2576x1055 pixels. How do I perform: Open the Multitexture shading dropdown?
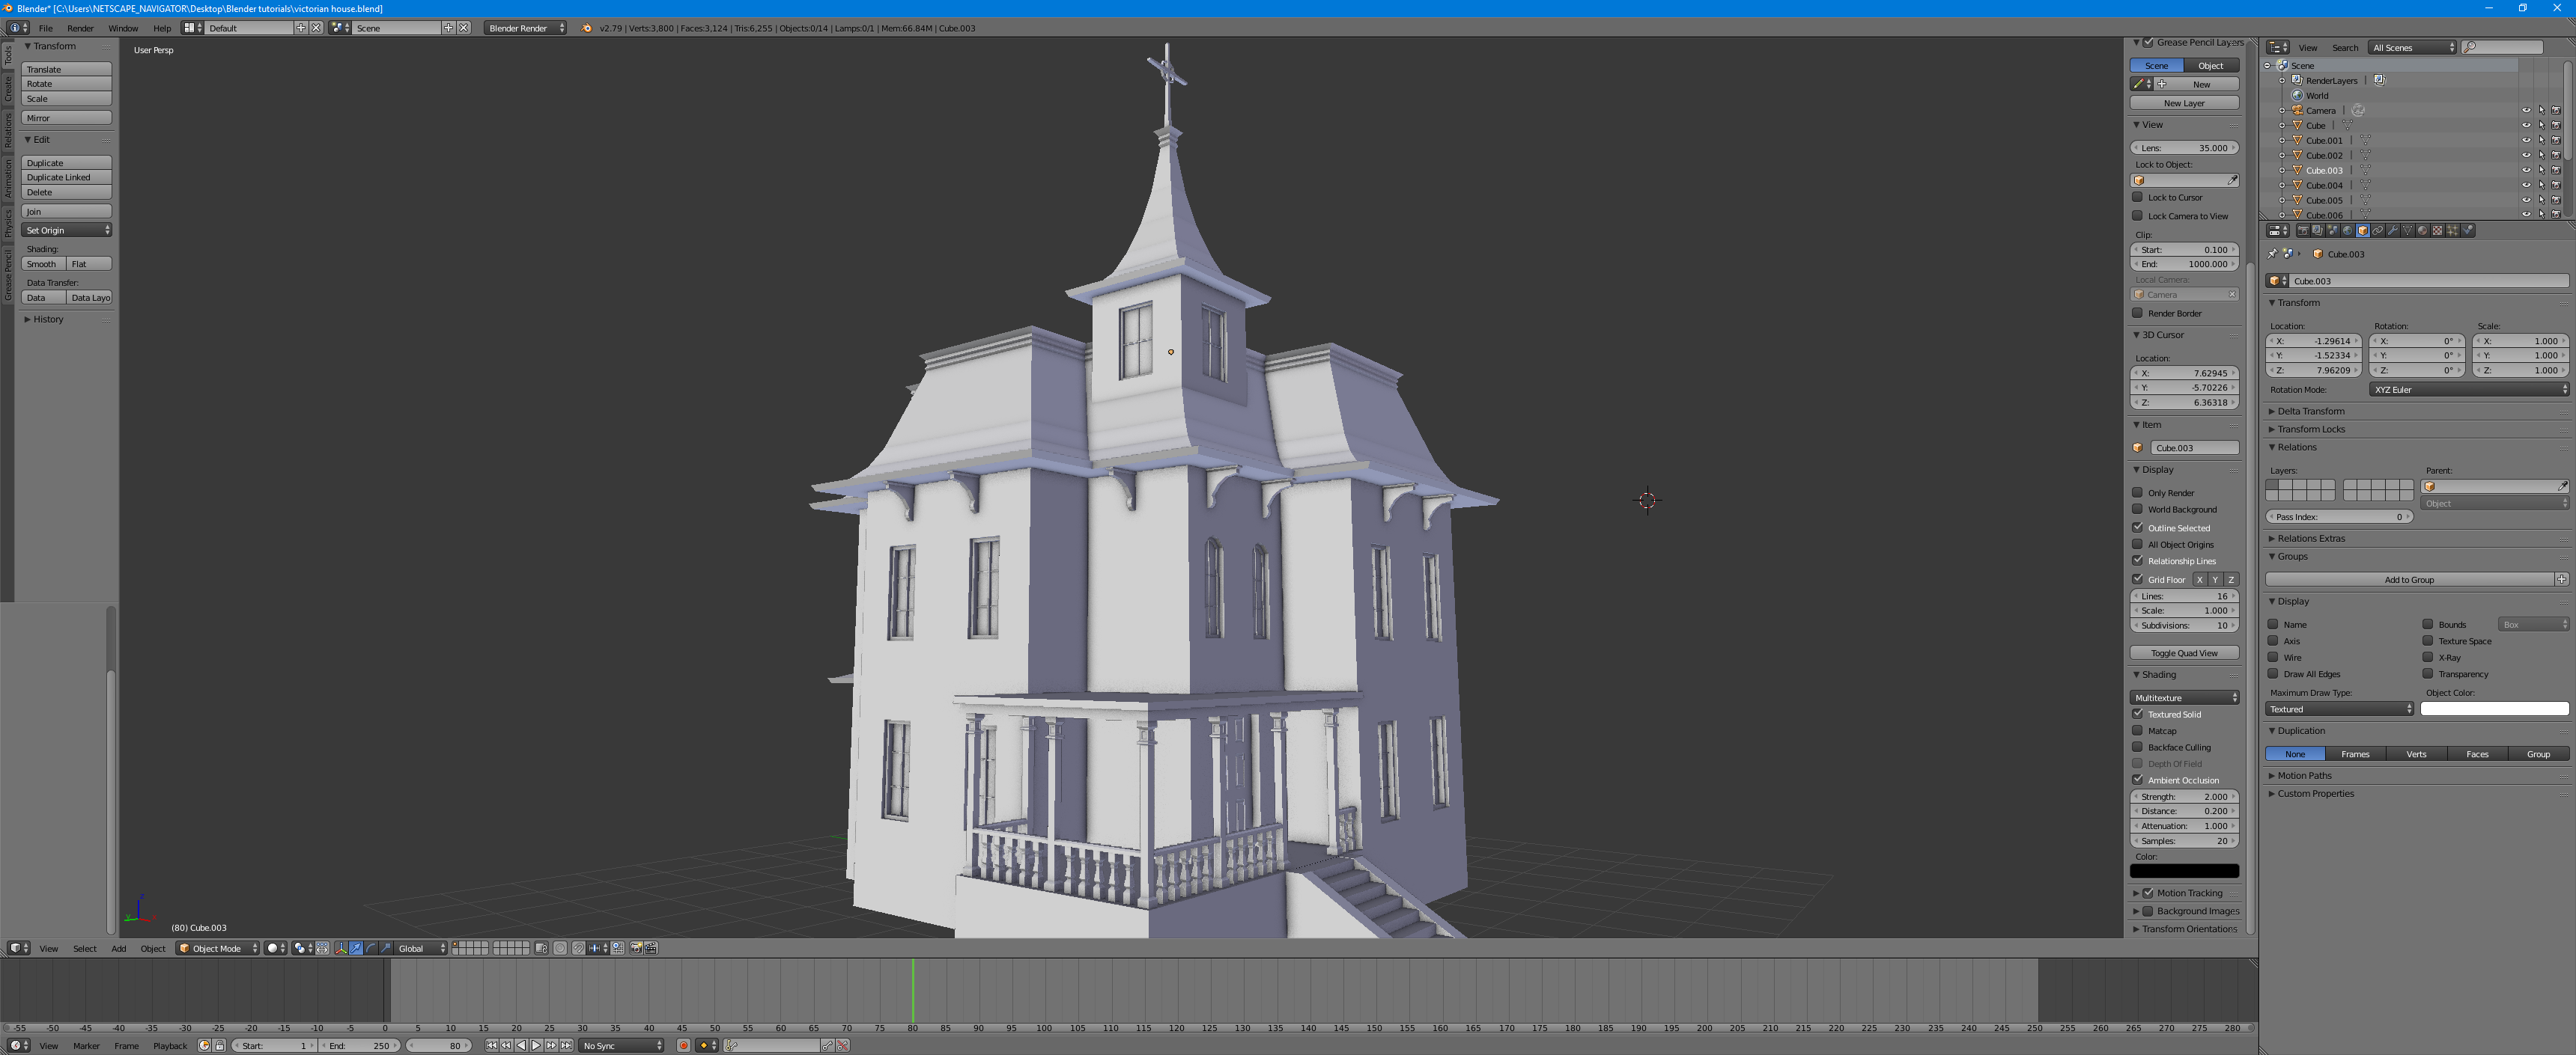(2183, 697)
